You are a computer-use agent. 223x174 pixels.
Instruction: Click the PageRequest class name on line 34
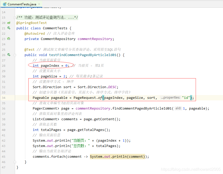click(x=85, y=98)
